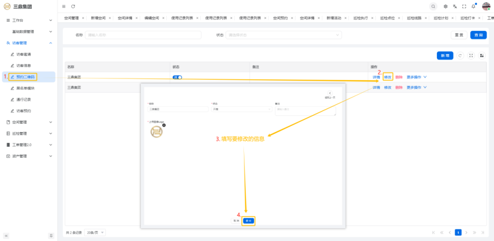Switch to the 巡检执行 tab
The width and height of the screenshot is (494, 241).
point(361,18)
